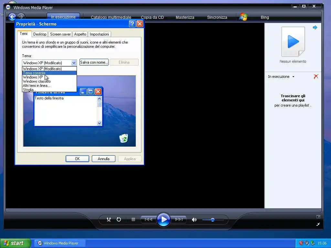Switch to the Desktop tab
331x248 pixels.
tap(40, 34)
